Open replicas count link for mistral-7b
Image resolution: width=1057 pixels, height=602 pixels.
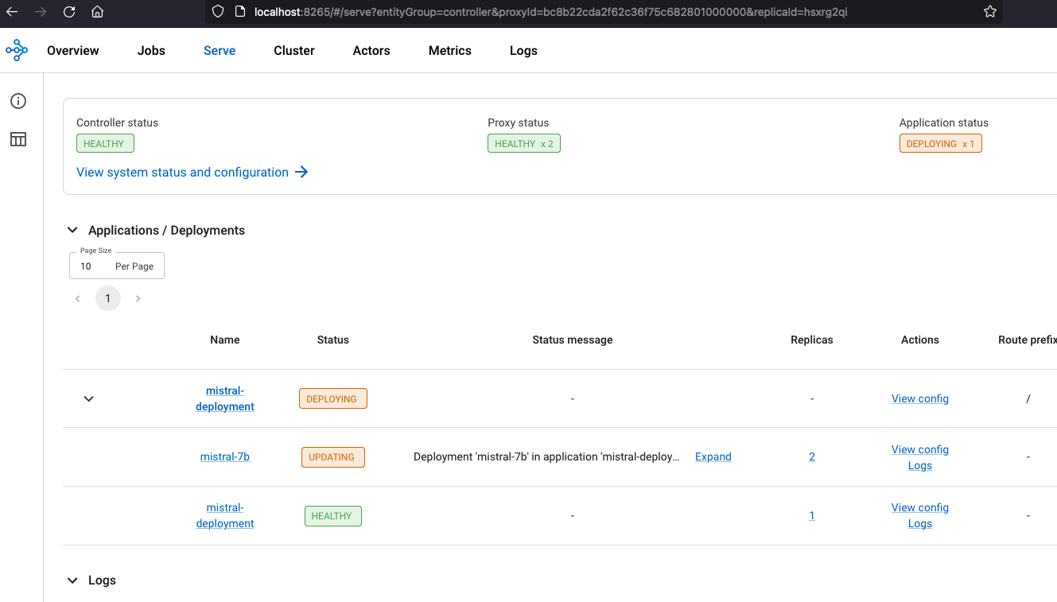pyautogui.click(x=811, y=456)
